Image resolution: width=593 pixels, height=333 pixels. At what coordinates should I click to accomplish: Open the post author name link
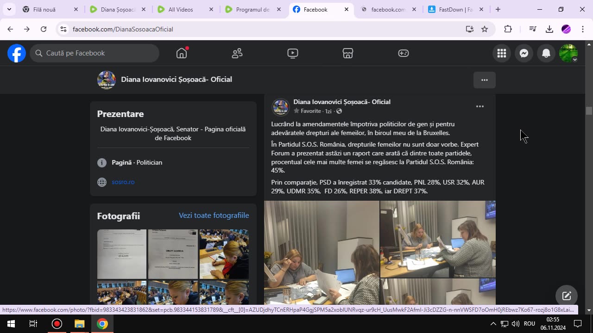pos(342,102)
